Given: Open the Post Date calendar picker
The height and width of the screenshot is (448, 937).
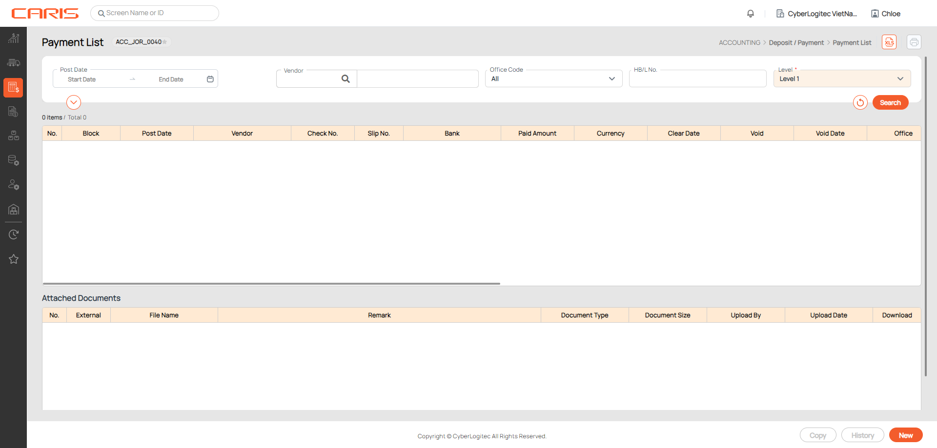Looking at the screenshot, I should coord(210,79).
